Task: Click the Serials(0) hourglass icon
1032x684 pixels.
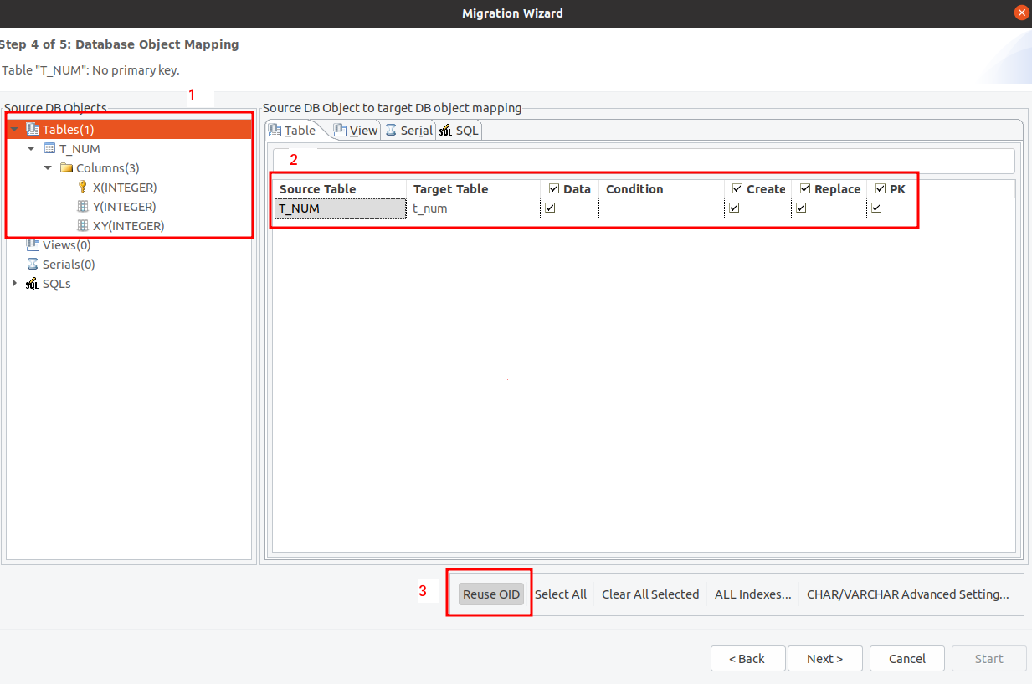Action: pyautogui.click(x=33, y=265)
